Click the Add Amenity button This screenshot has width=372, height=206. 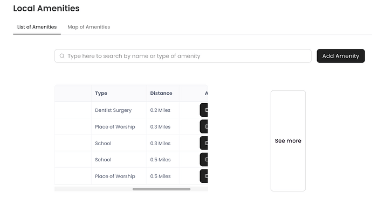[341, 56]
